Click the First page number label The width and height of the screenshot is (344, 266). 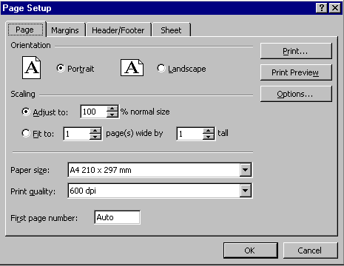point(44,218)
